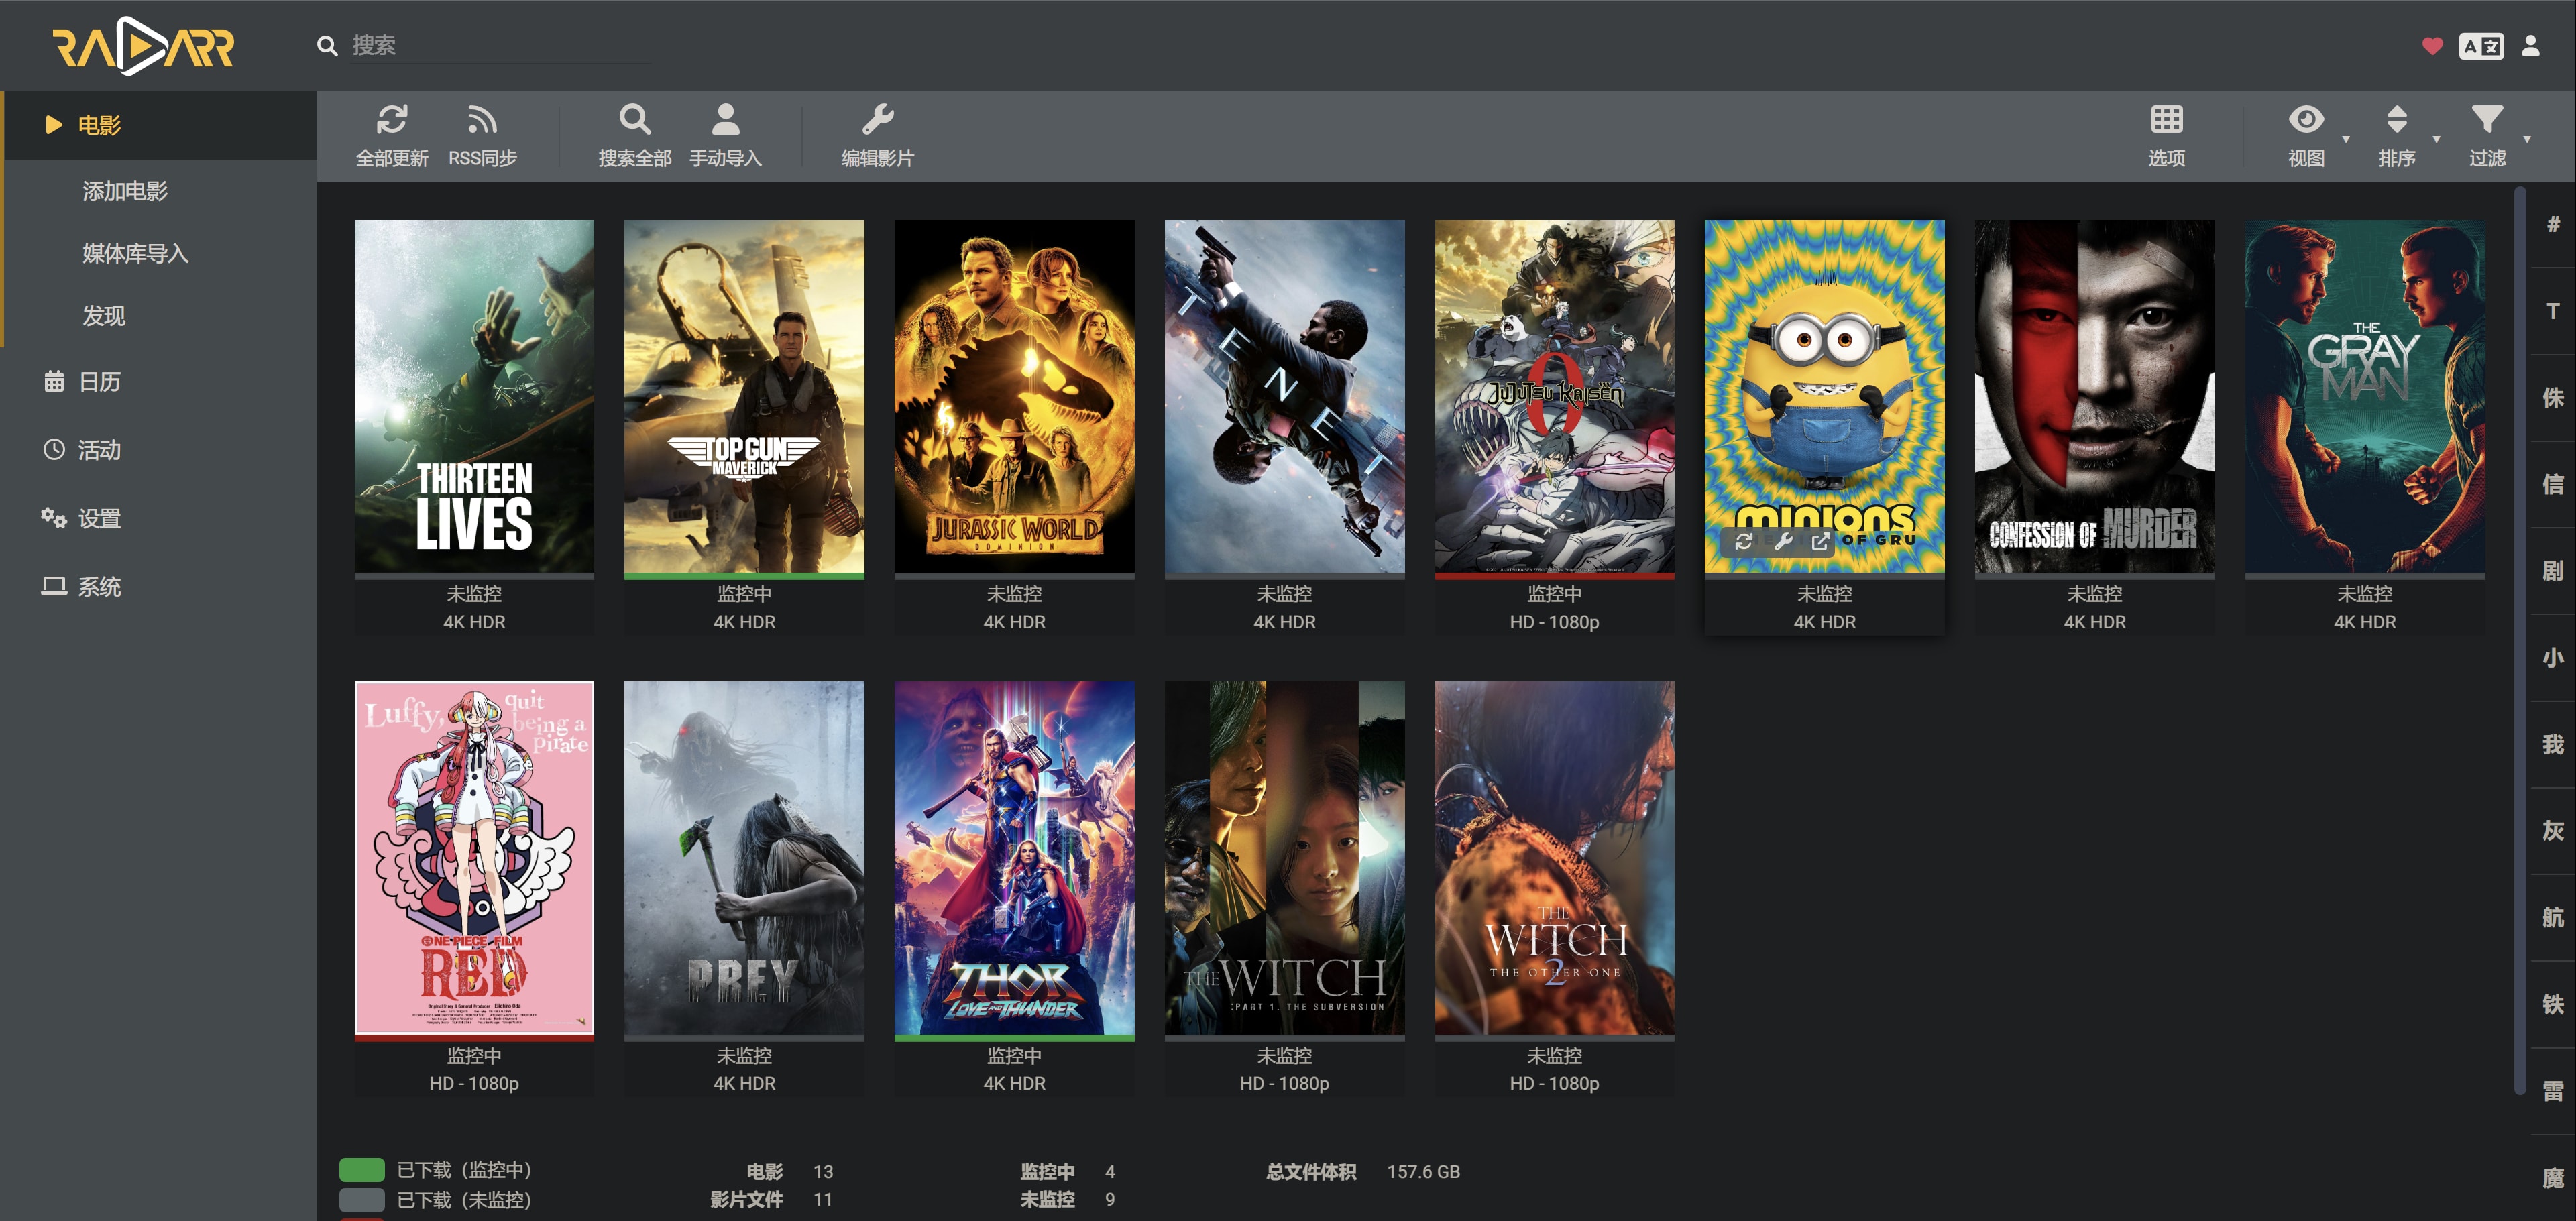Open Library Import (媒体库导入) link
Screen dimensions: 2576x1221
(135, 254)
